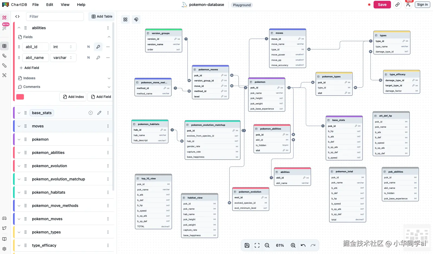
Task: Click Add Field link under fields list
Action: 29,68
